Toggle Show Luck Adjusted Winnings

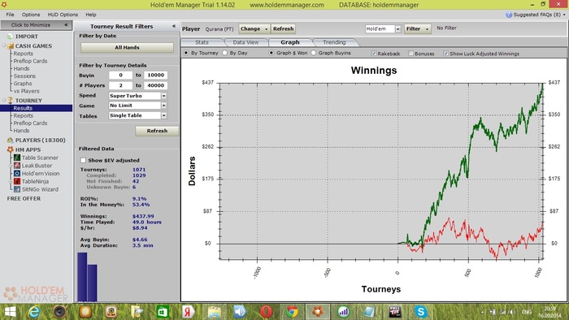445,54
